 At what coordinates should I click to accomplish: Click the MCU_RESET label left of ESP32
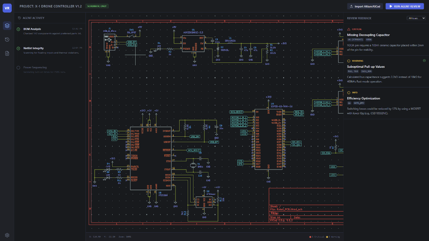coord(236,112)
